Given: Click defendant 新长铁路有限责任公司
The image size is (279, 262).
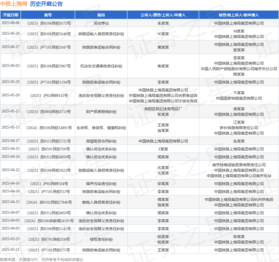Looking at the screenshot, I should pyautogui.click(x=239, y=128).
